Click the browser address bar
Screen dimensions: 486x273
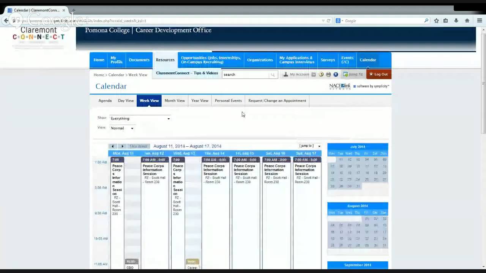tap(167, 21)
